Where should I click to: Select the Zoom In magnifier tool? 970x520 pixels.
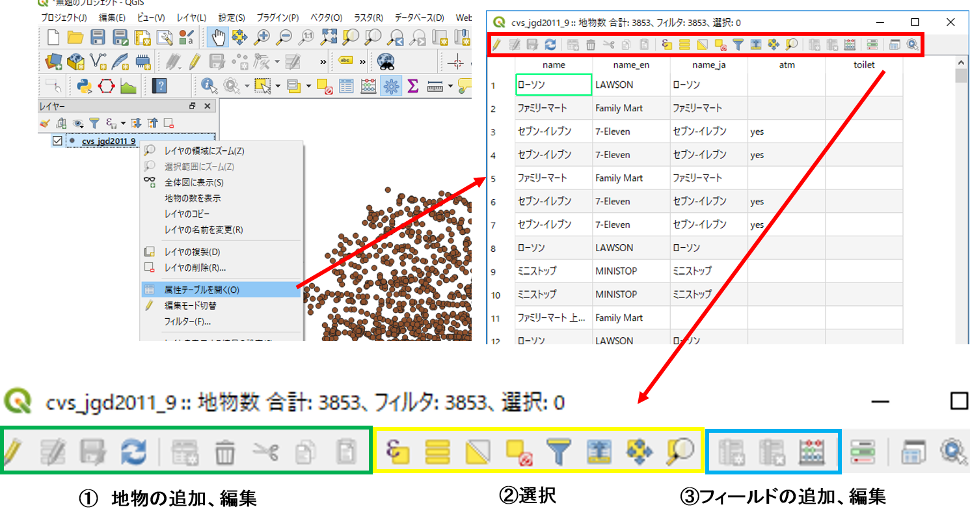262,37
